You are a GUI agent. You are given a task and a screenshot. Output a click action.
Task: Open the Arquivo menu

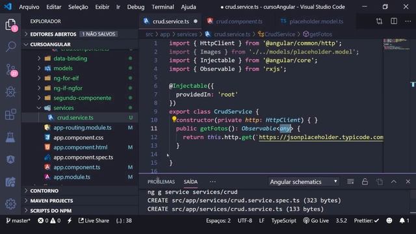tap(29, 7)
